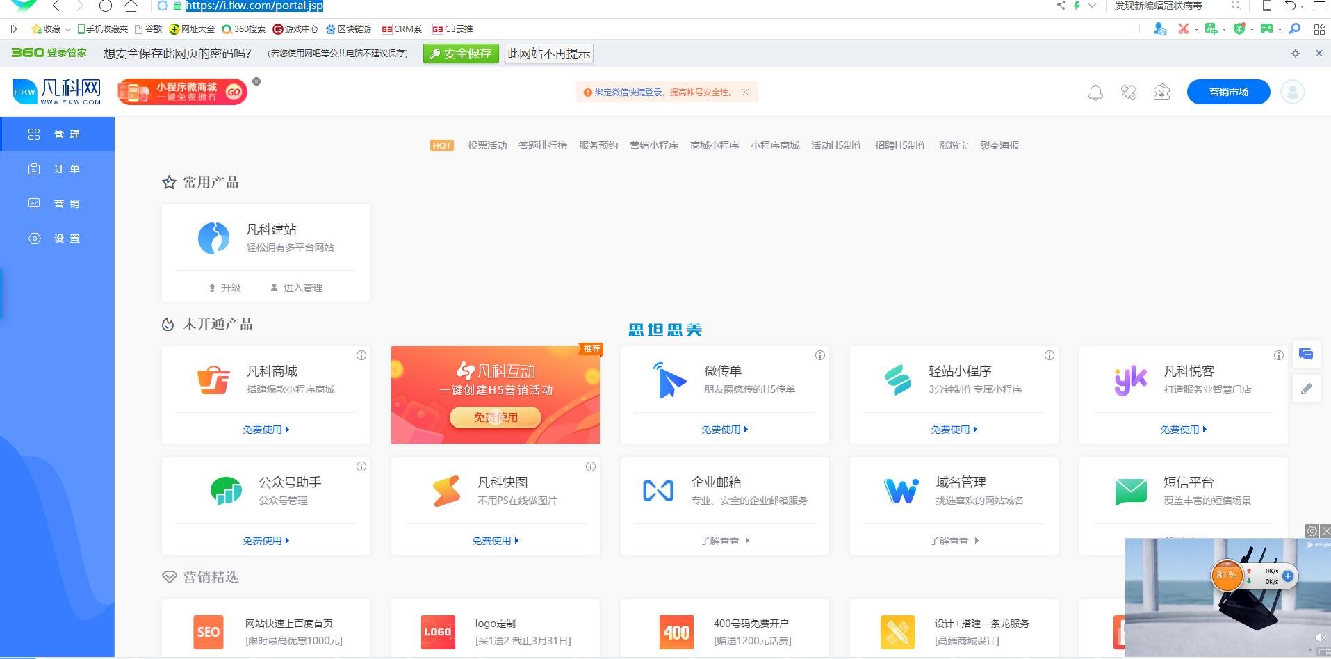Select 营销 in the left sidebar

tap(57, 204)
